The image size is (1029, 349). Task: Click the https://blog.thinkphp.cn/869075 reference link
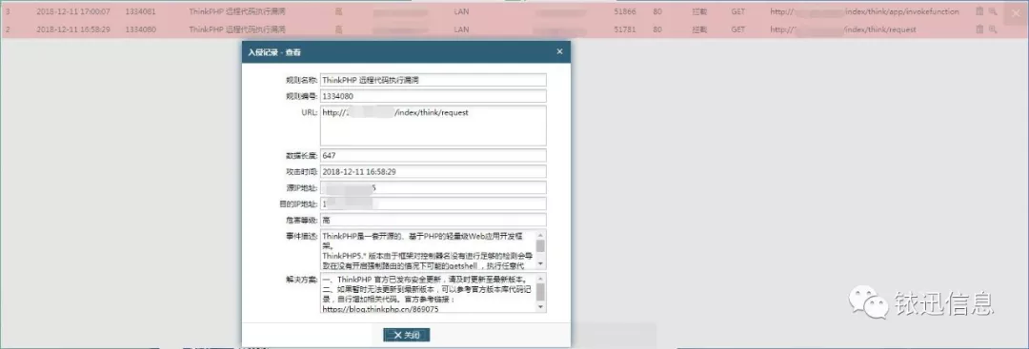pos(380,308)
